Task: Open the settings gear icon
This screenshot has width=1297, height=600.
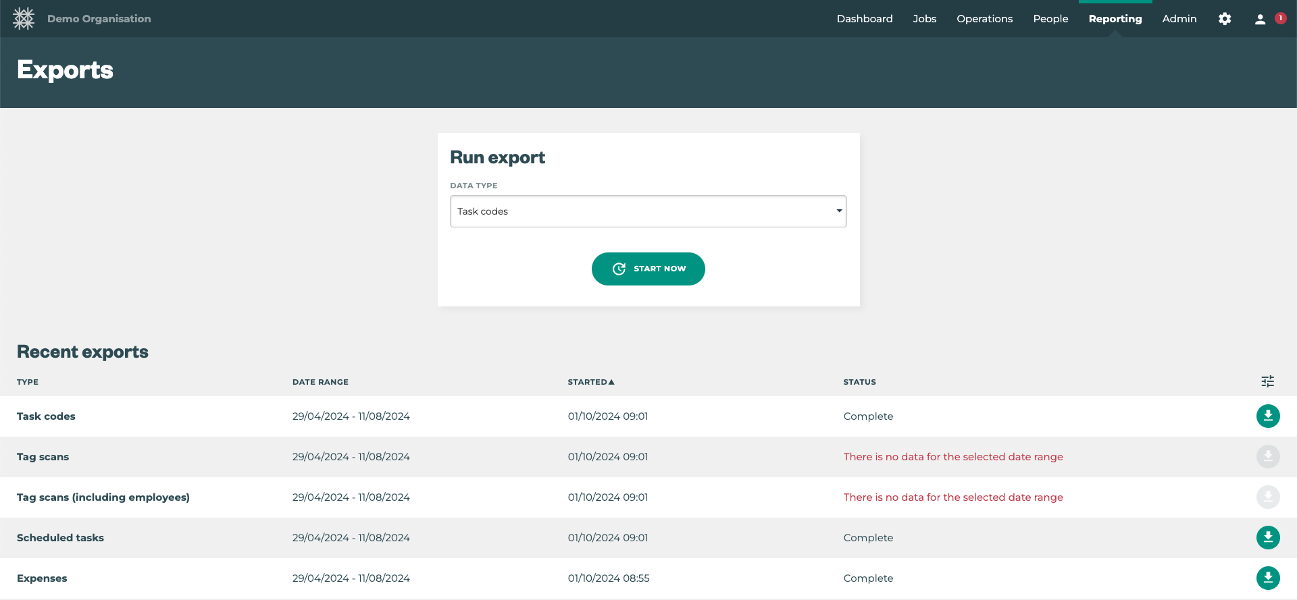Action: pos(1225,19)
